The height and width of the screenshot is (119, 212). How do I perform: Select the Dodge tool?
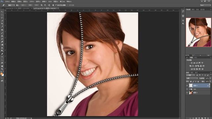click(x=2, y=51)
